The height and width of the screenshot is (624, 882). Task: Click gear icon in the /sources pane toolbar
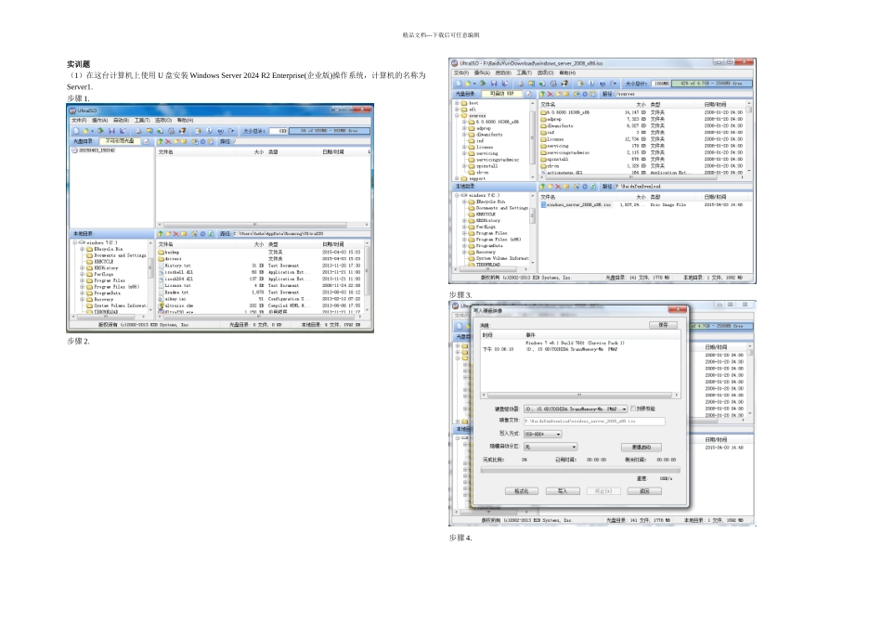point(584,94)
